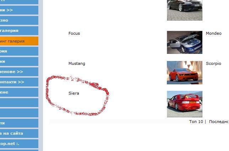
Task: Click the black car thumbnail at top
Action: pyautogui.click(x=185, y=10)
